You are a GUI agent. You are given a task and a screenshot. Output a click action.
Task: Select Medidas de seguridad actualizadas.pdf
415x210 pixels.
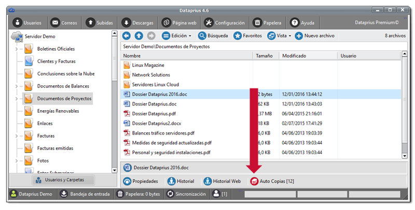(172, 143)
